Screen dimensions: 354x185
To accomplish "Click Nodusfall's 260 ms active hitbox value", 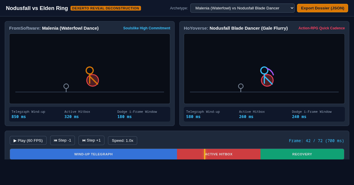I will pos(246,117).
